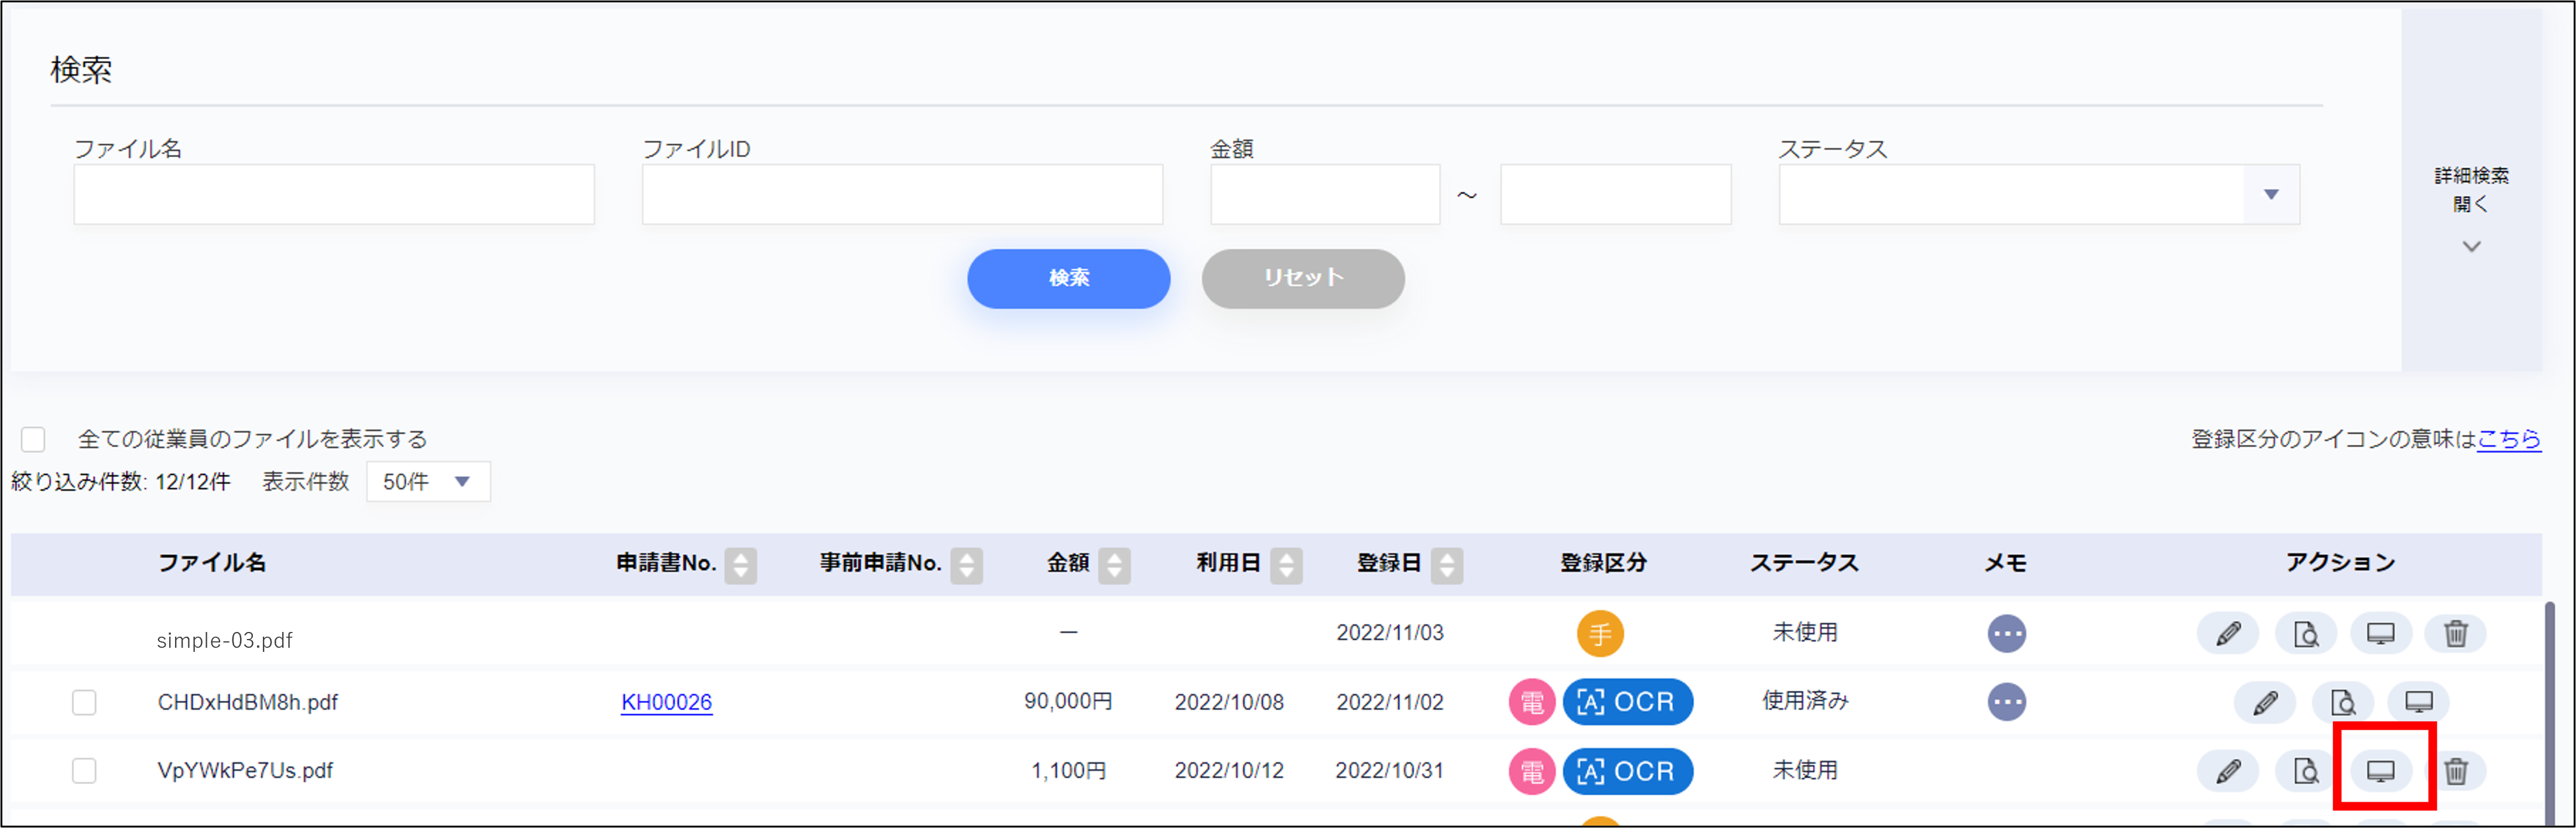The height and width of the screenshot is (828, 2576).
Task: Click memo bubble icon for CHDxHdBM8h.pdf
Action: pyautogui.click(x=2006, y=702)
